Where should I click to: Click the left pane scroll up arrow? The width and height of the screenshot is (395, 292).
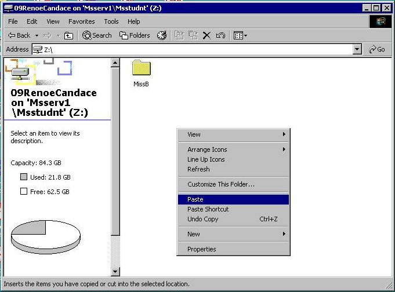(x=115, y=63)
